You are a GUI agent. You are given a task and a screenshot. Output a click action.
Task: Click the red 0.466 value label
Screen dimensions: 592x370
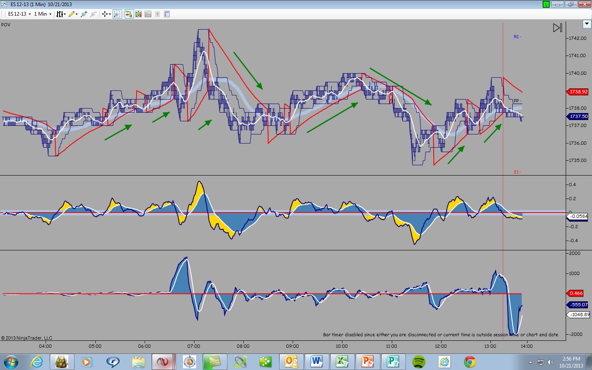coord(576,293)
